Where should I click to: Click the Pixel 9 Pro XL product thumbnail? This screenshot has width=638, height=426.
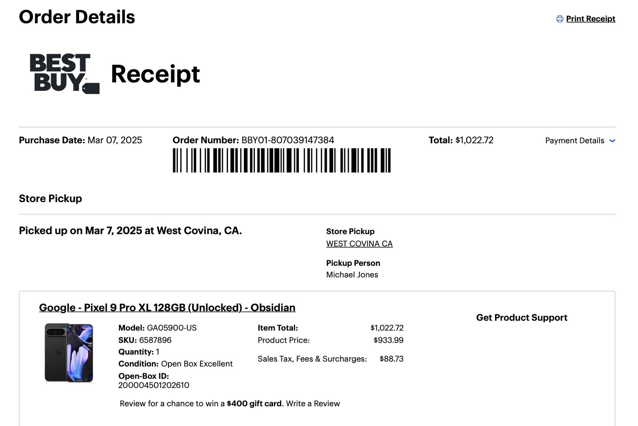(69, 353)
